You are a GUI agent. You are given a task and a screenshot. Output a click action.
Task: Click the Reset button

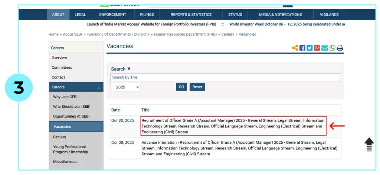[197, 87]
